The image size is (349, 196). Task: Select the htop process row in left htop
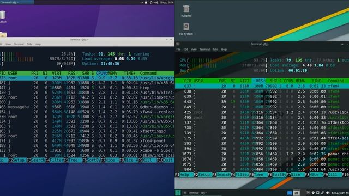point(87,88)
